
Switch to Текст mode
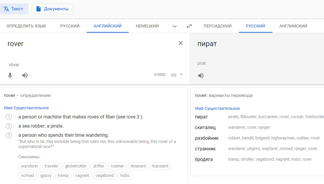pos(13,9)
